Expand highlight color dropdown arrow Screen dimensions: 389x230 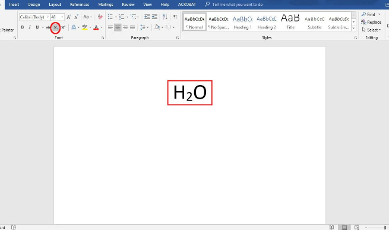(x=90, y=27)
